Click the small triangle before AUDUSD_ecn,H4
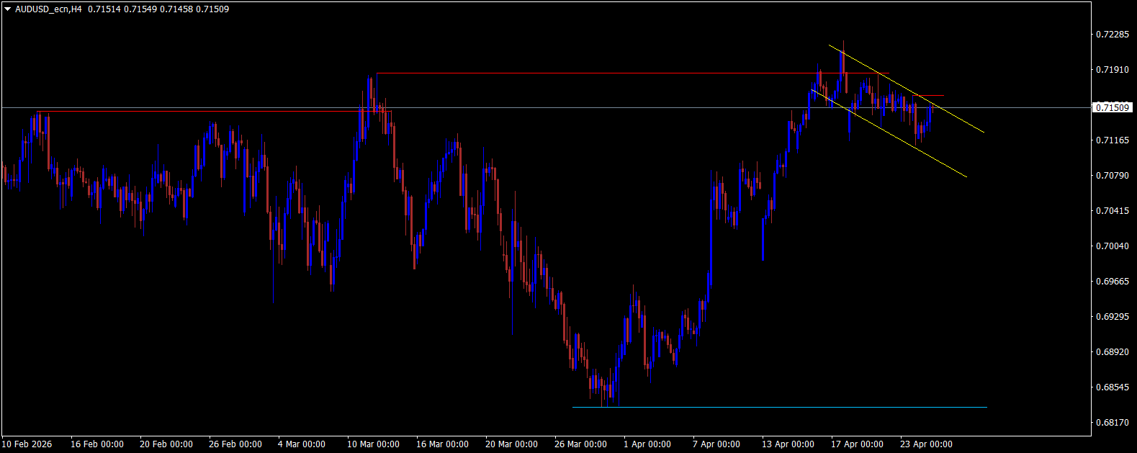1137x453 pixels. [7, 10]
